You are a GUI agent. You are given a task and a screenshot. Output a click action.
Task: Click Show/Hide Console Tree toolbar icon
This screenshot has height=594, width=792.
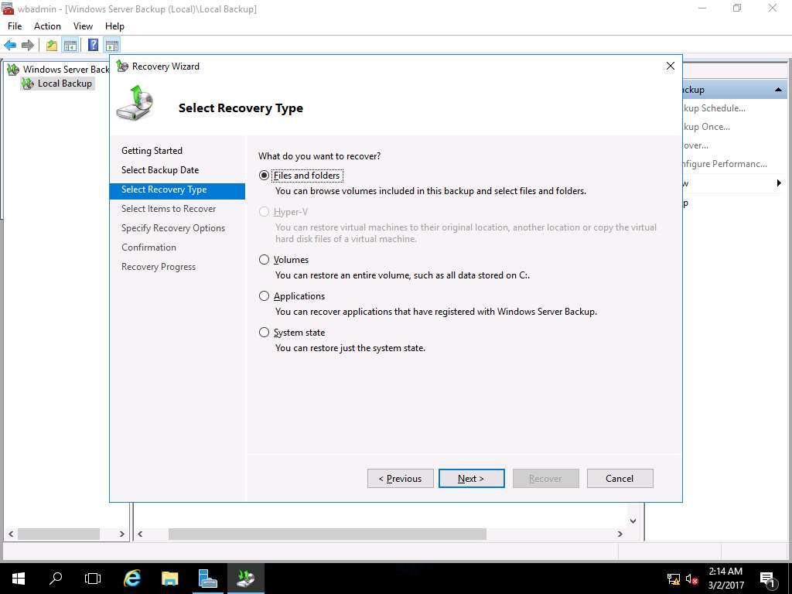pyautogui.click(x=70, y=45)
